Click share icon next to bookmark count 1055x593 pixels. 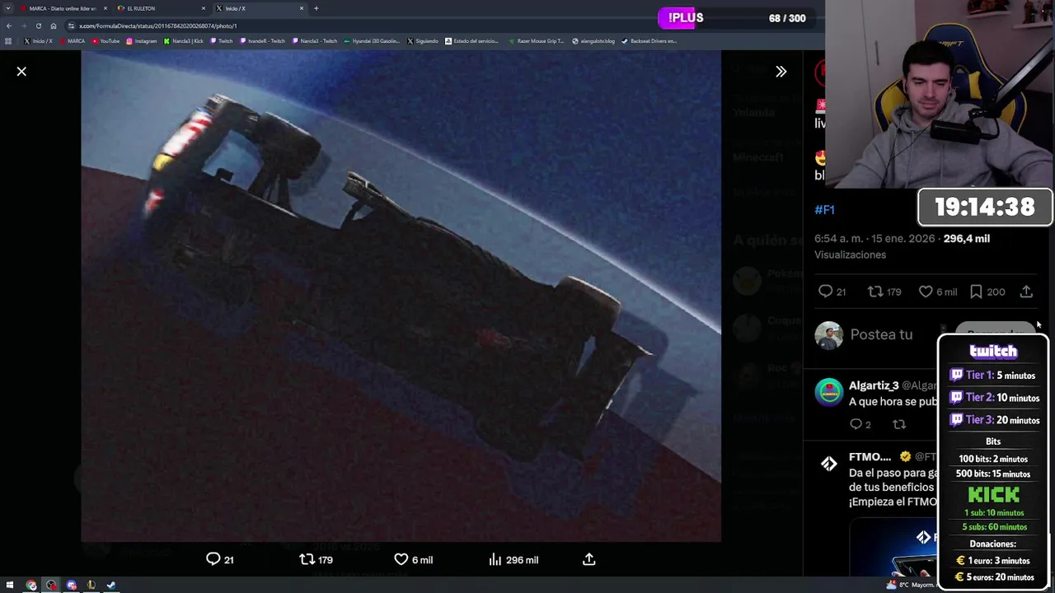[1026, 292]
